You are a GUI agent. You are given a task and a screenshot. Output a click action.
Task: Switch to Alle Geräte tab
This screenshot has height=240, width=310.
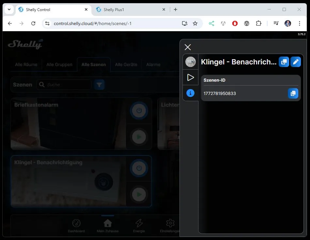coord(126,65)
